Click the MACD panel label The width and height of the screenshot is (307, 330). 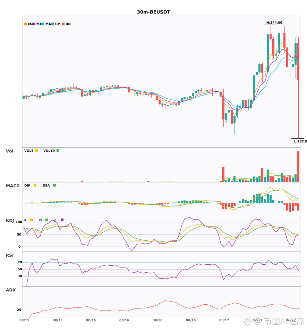(12, 186)
